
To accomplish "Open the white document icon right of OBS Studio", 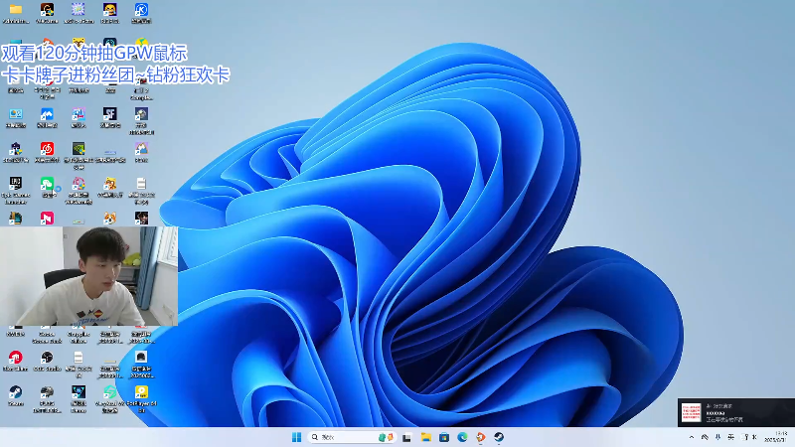I will 79,358.
